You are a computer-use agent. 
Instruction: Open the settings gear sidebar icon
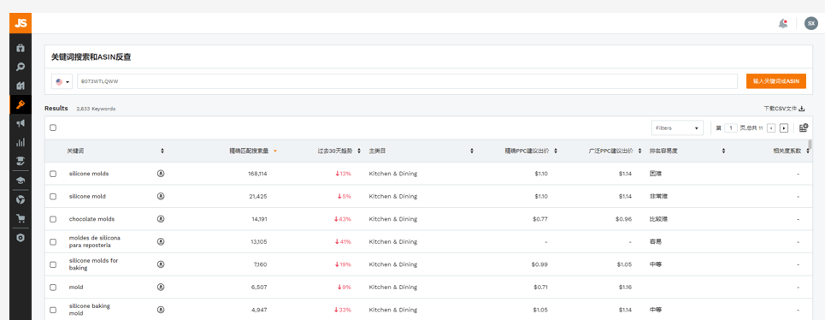point(21,238)
